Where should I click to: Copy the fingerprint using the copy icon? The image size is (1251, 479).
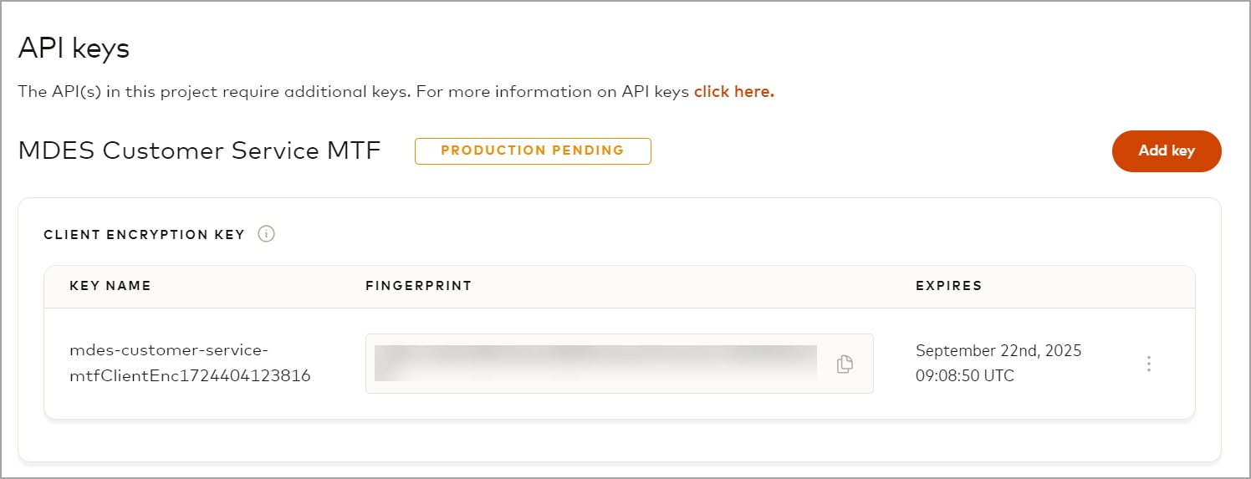pos(845,364)
